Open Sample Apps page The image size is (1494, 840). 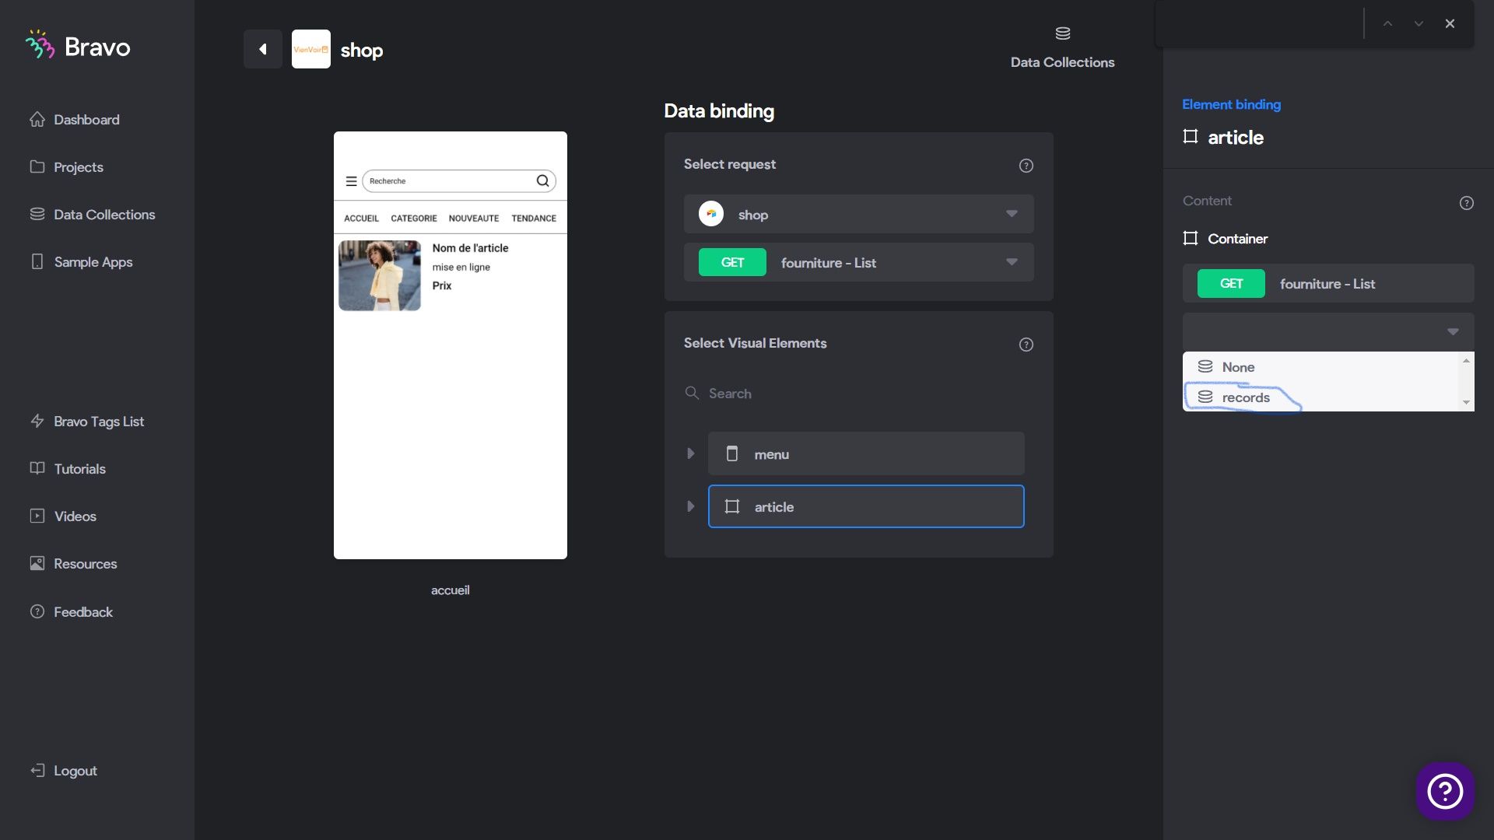tap(81, 262)
